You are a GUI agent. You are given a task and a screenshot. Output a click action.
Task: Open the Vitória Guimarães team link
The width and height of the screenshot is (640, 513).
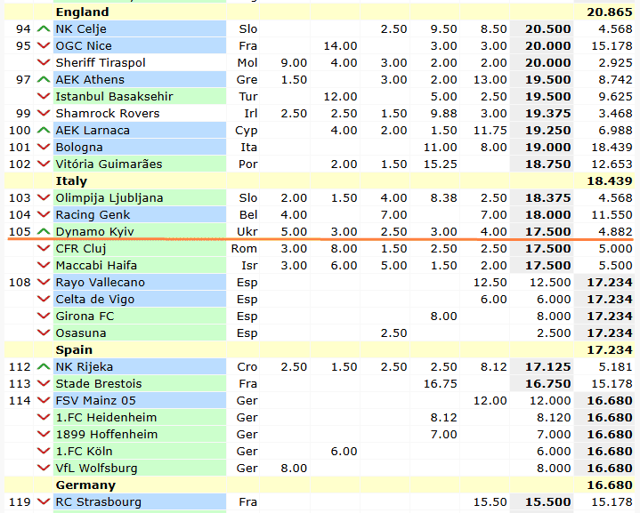[109, 164]
